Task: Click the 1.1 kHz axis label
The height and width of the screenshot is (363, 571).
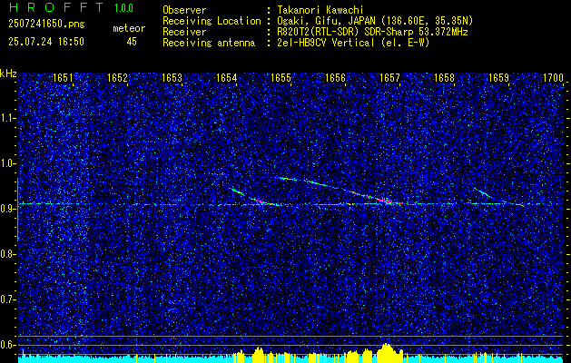Action: (x=8, y=118)
